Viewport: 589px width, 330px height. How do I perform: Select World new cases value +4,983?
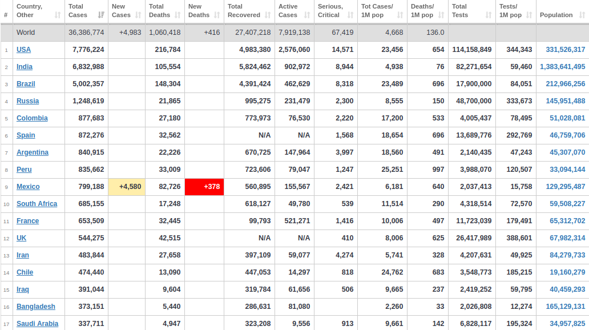point(130,33)
